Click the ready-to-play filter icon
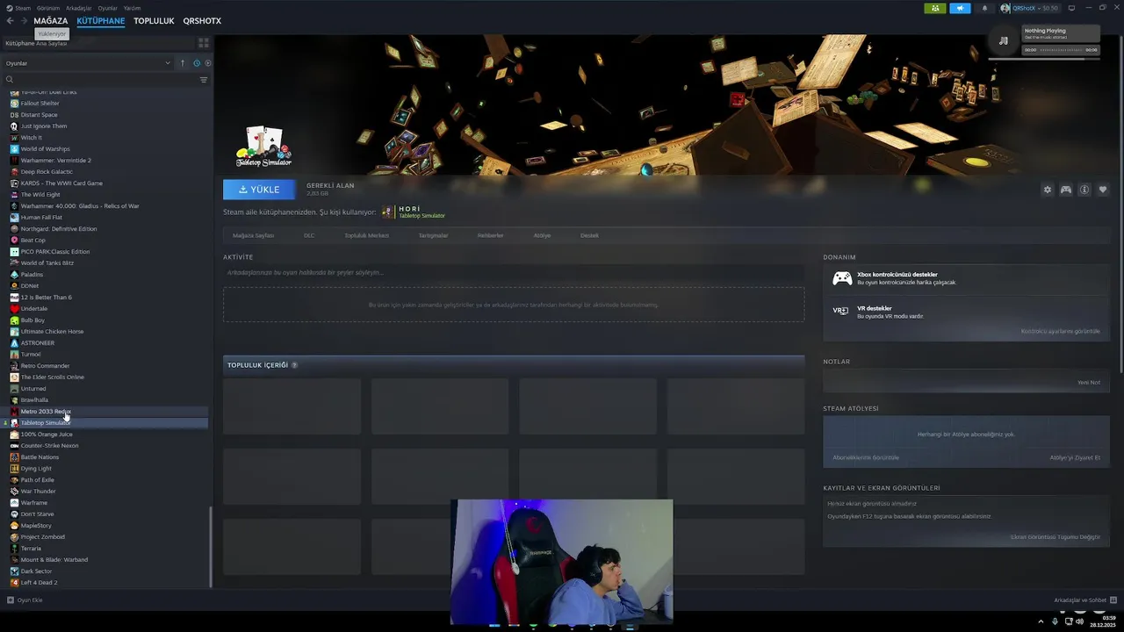 click(x=207, y=63)
